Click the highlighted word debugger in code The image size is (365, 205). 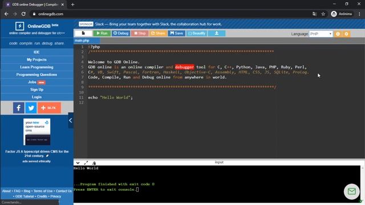pyautogui.click(x=184, y=67)
